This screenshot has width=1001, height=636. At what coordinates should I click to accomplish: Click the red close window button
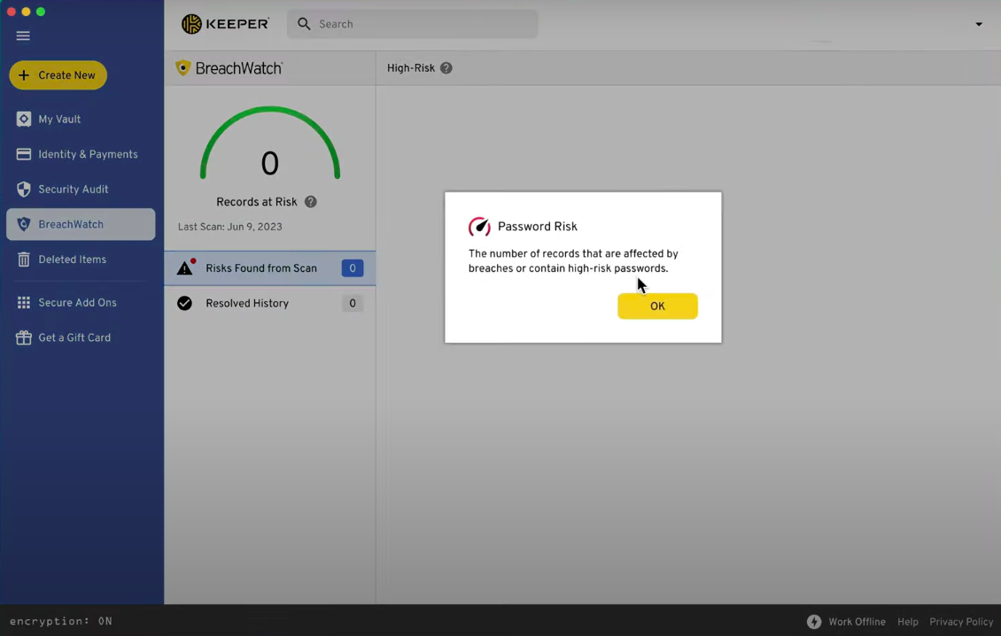click(x=11, y=12)
